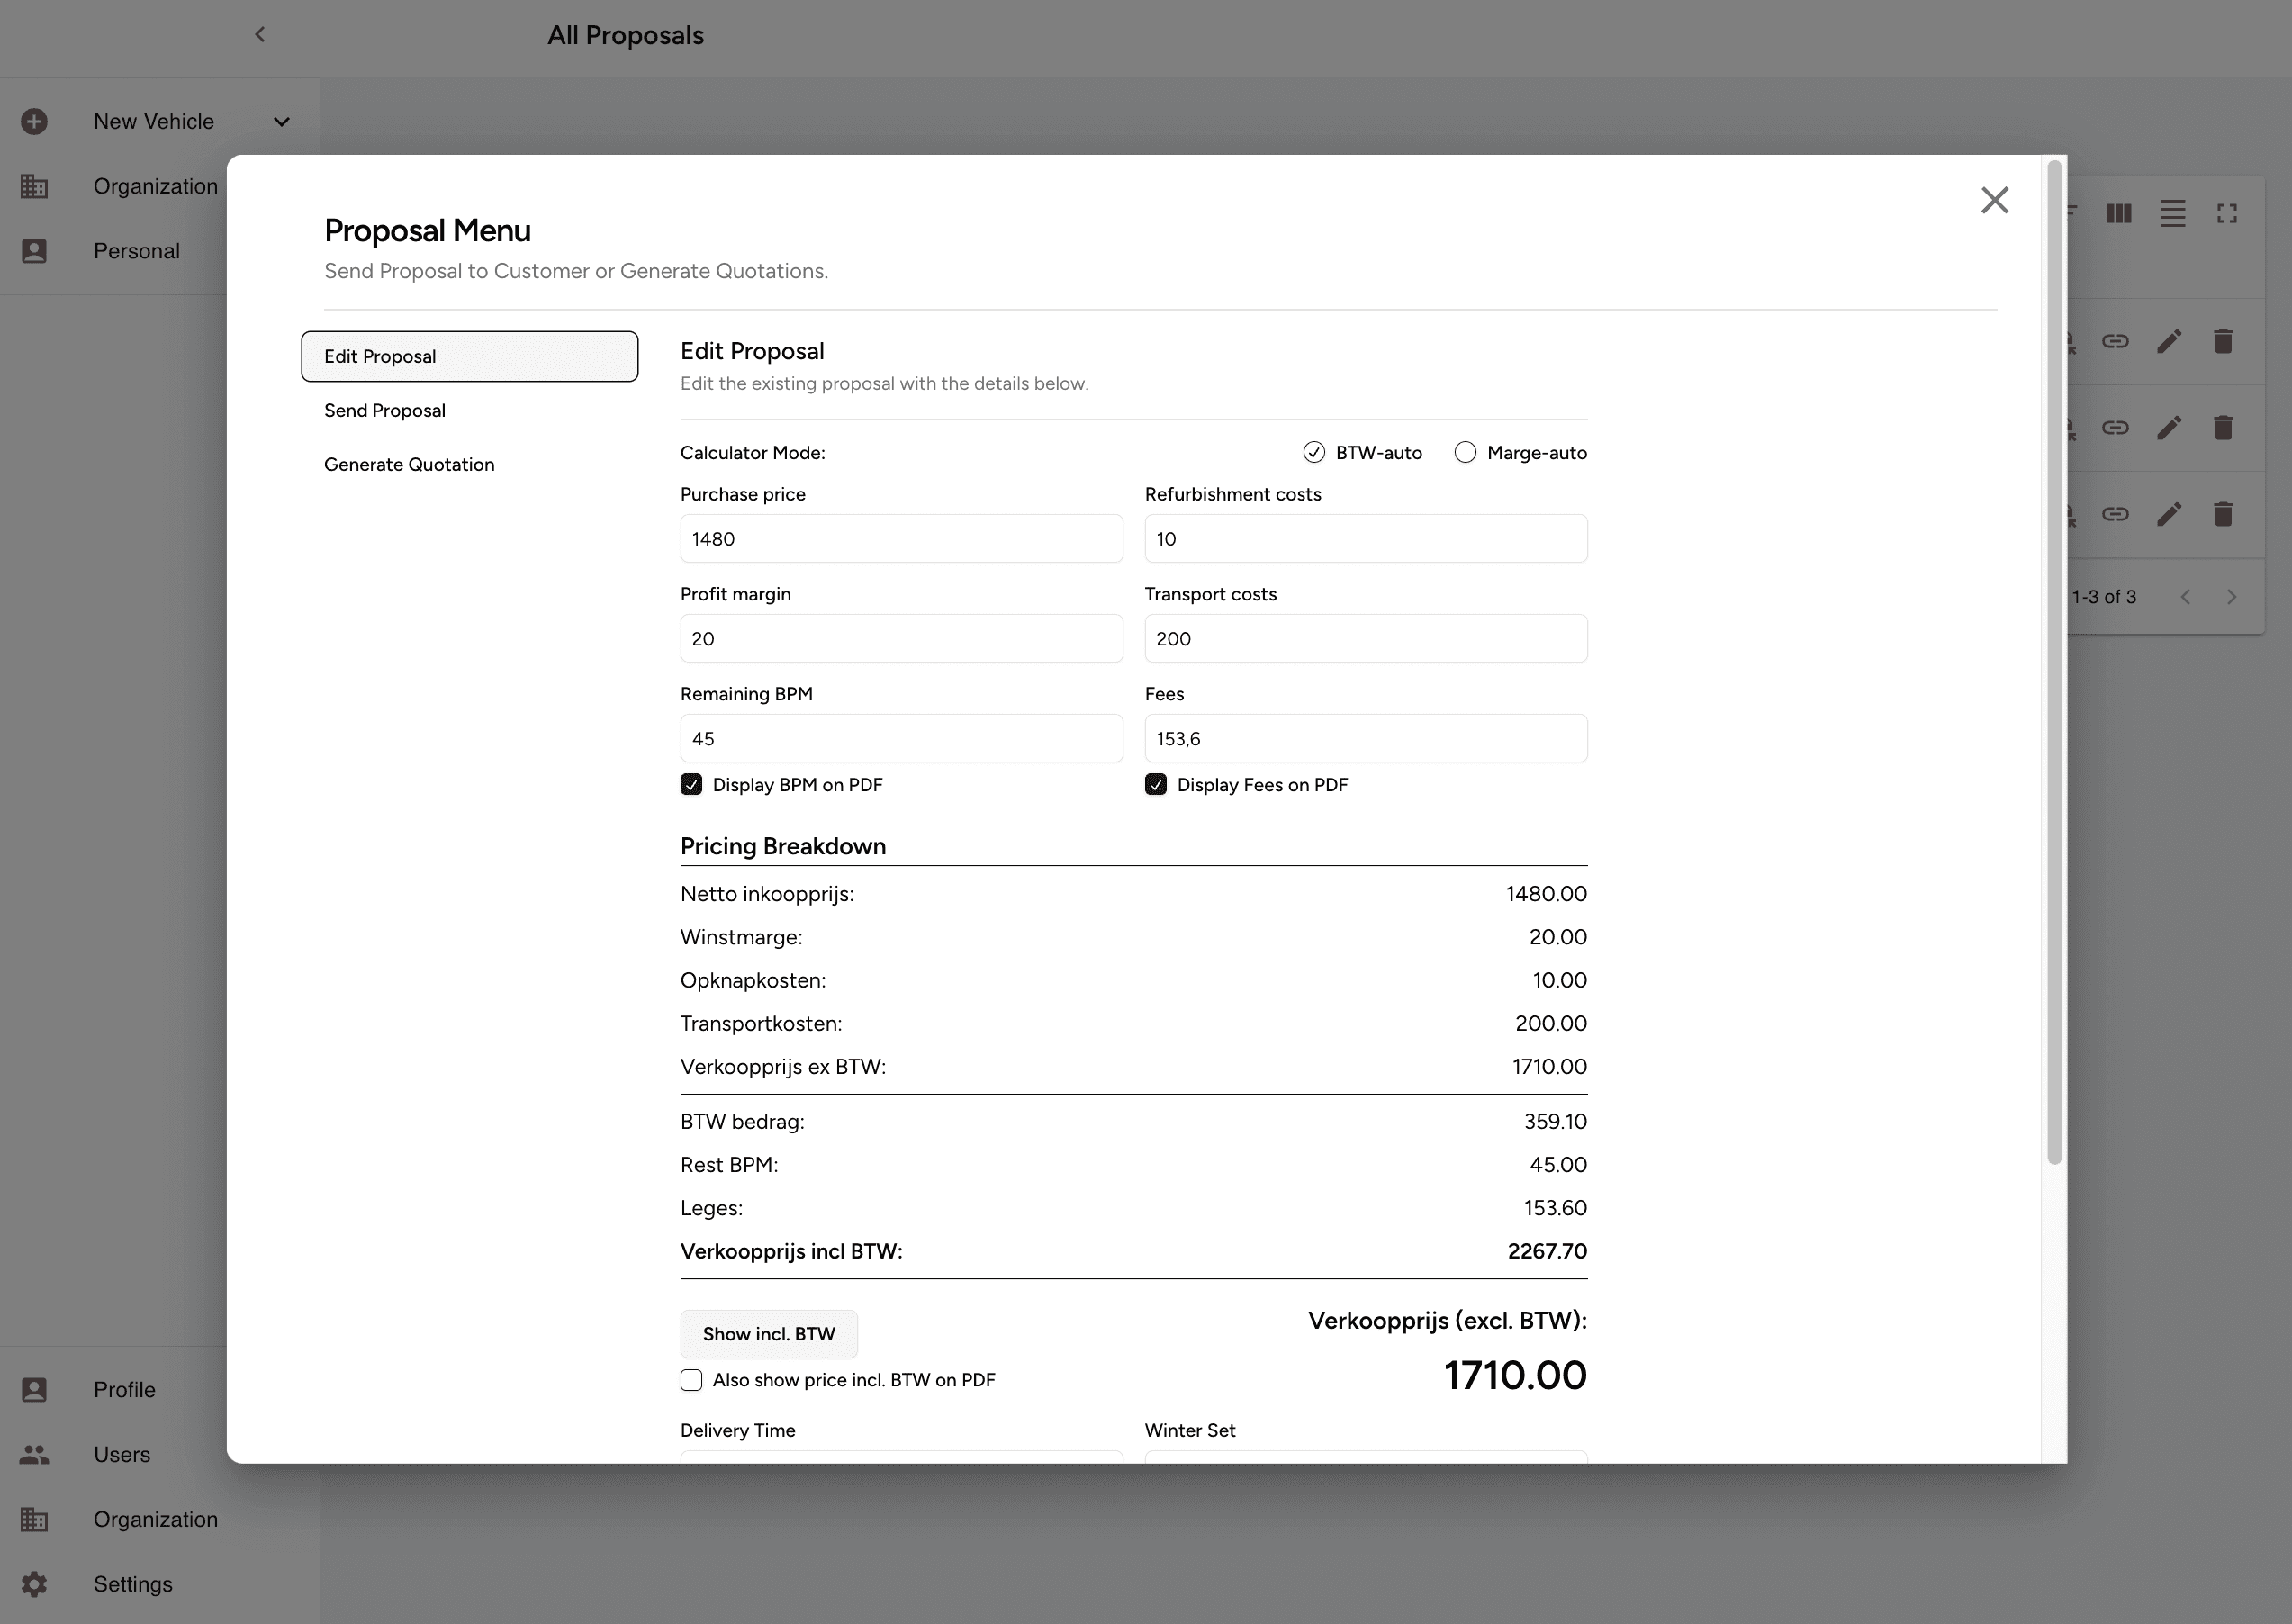Click the pencil edit icon in the second row
Image resolution: width=2292 pixels, height=1624 pixels.
point(2169,428)
